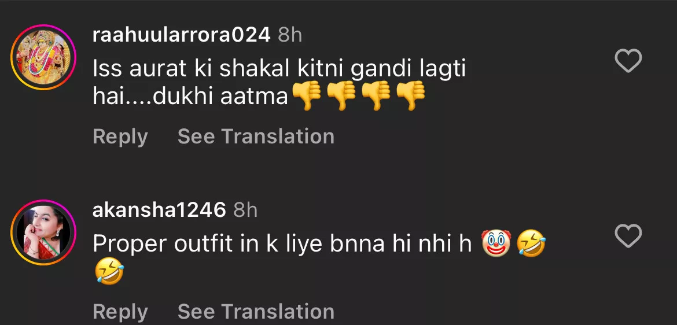See translation of akansha1246's comment
Image resolution: width=677 pixels, height=325 pixels.
[x=256, y=312]
